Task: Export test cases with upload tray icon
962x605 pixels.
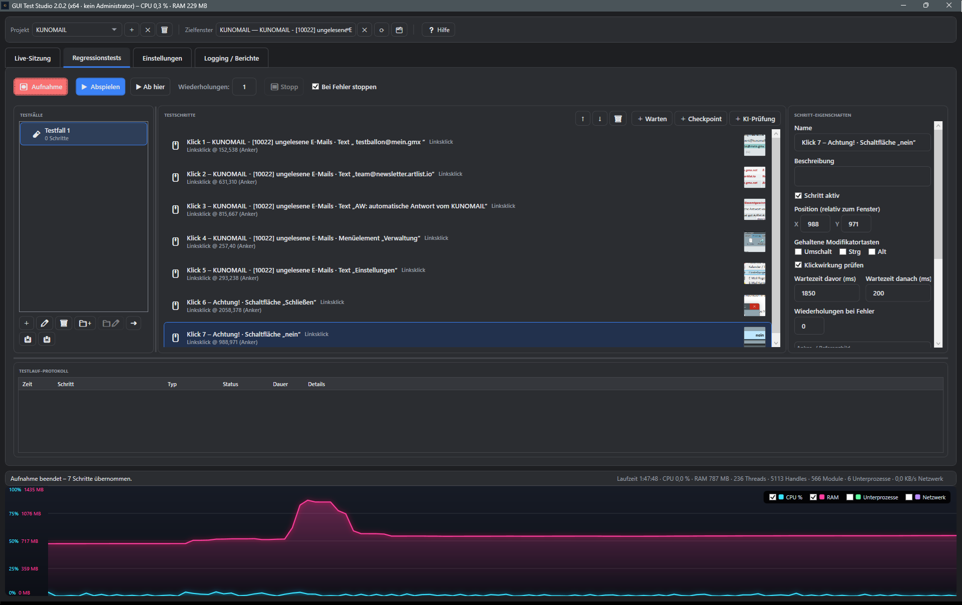Action: (x=28, y=339)
